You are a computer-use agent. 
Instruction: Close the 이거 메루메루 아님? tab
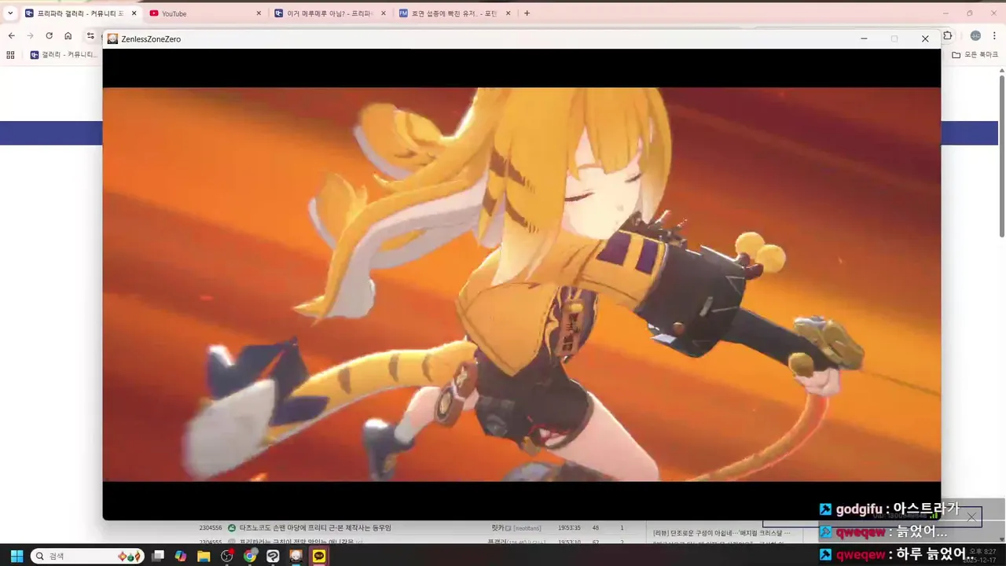[x=384, y=13]
